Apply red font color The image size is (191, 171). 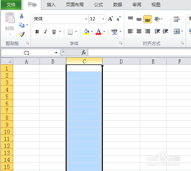98,32
